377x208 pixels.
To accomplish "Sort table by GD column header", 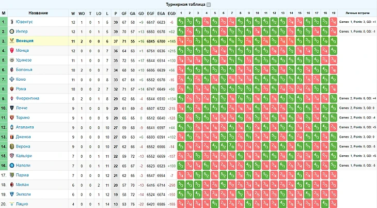I will coord(141,13).
